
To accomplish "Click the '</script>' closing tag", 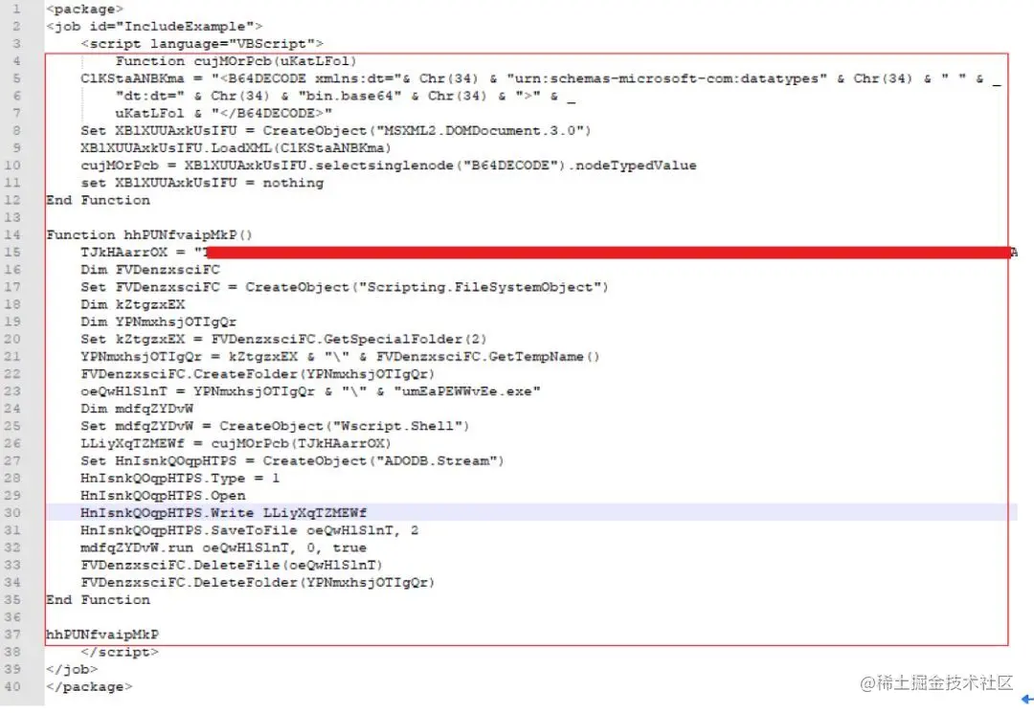I will 120,653.
